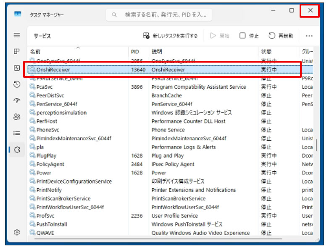Select the ProfSvc service
This screenshot has height=247, width=329.
click(x=45, y=216)
